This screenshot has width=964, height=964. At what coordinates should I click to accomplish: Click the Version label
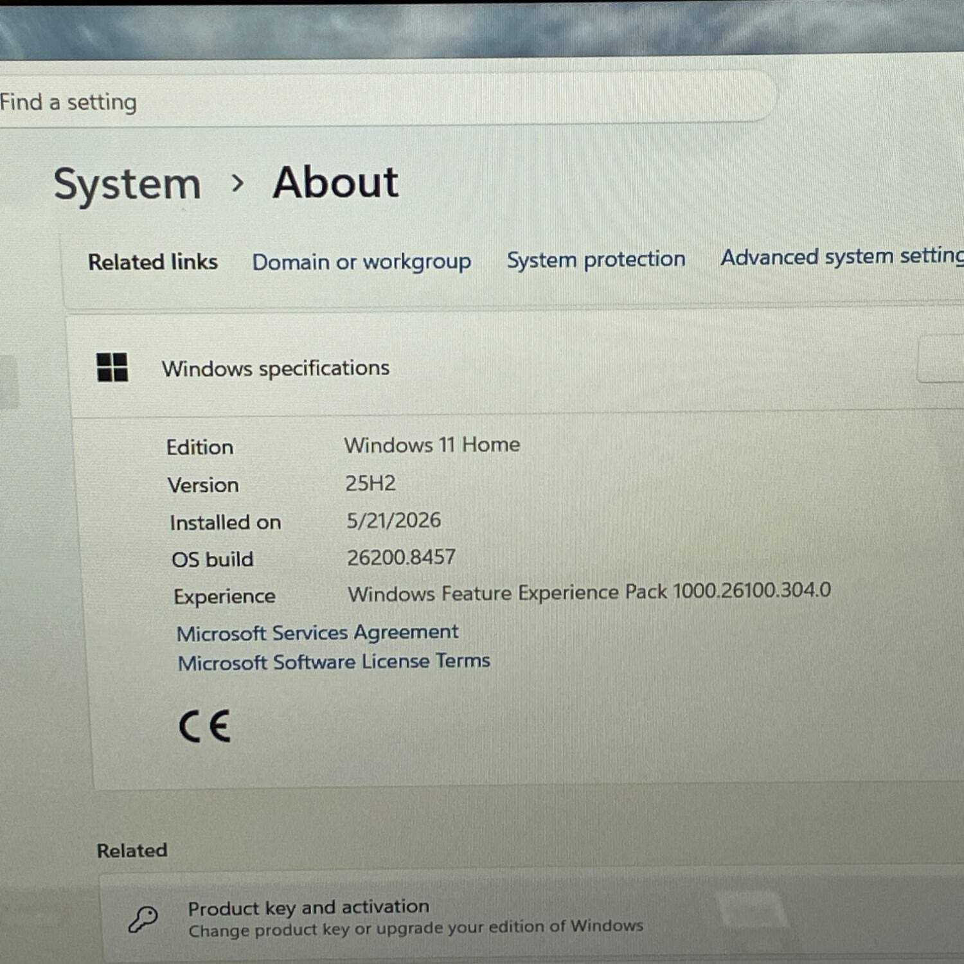point(203,485)
